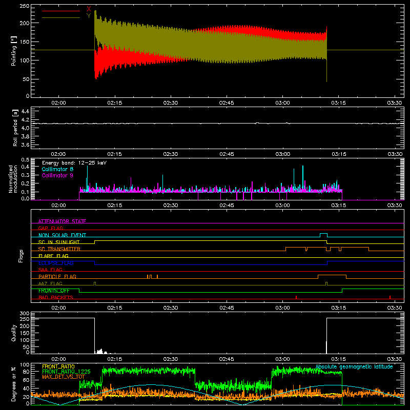The image size is (410, 410).
Task: Click the NON_SOLAR_EVENT flag label
Action: coord(62,235)
